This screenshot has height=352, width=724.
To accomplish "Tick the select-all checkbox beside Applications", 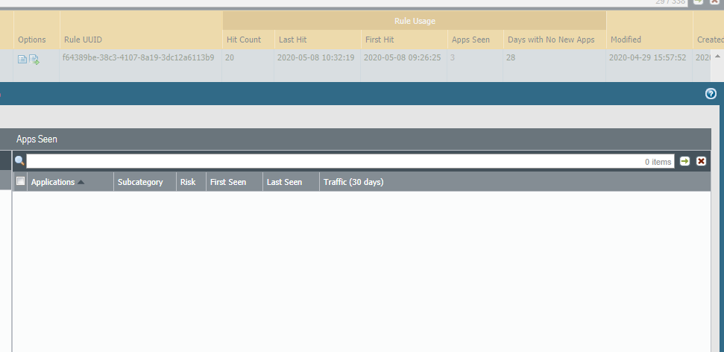I will pyautogui.click(x=20, y=181).
